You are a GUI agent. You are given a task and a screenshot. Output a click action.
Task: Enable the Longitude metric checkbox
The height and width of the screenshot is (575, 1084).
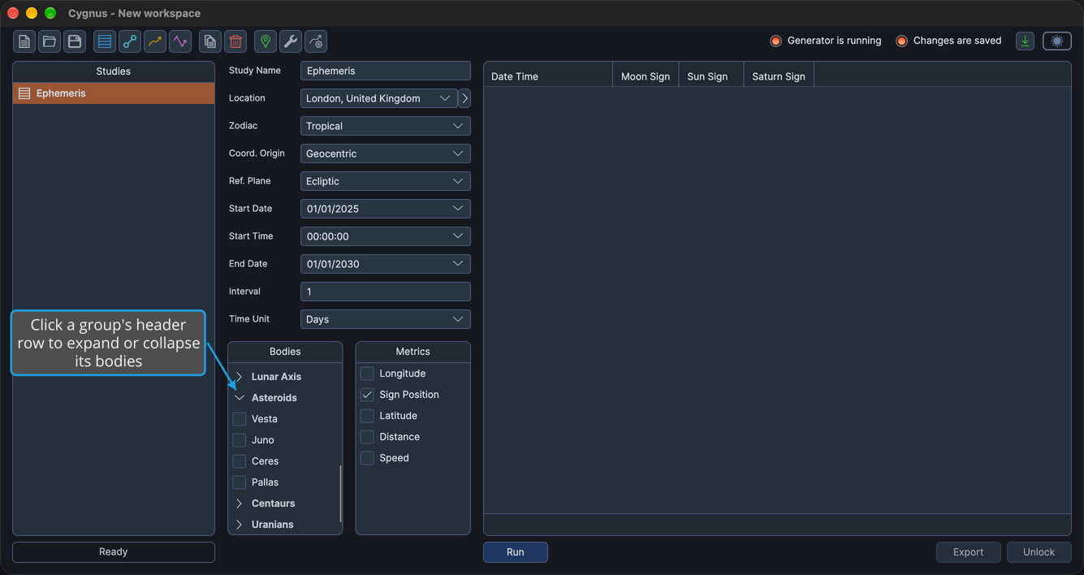click(x=367, y=374)
